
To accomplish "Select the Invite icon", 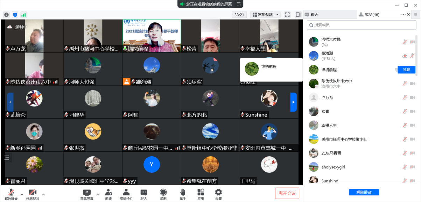I will [x=108, y=193].
